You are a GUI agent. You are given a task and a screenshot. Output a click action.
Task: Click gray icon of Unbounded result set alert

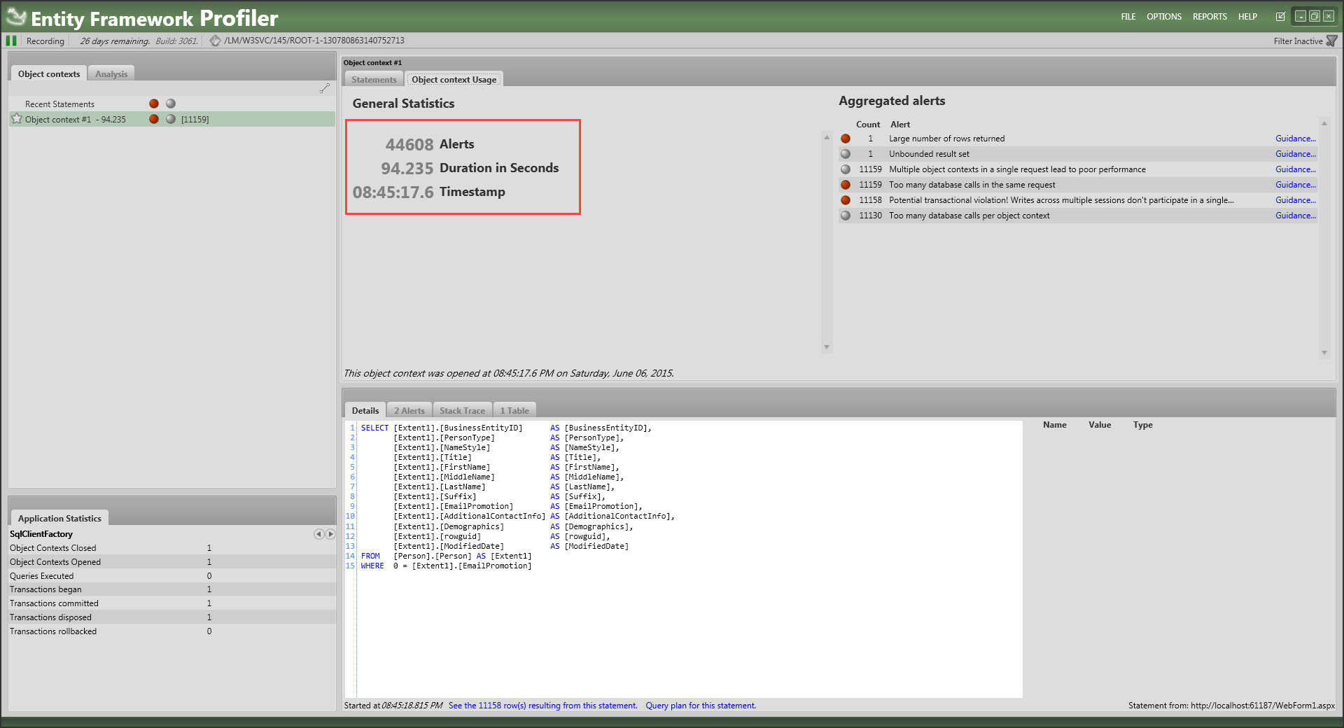coord(846,154)
